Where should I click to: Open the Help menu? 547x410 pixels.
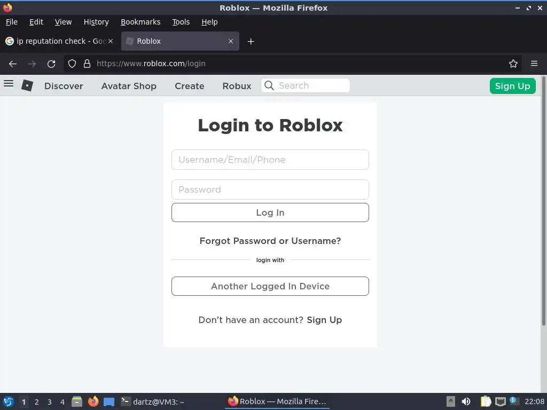point(209,22)
